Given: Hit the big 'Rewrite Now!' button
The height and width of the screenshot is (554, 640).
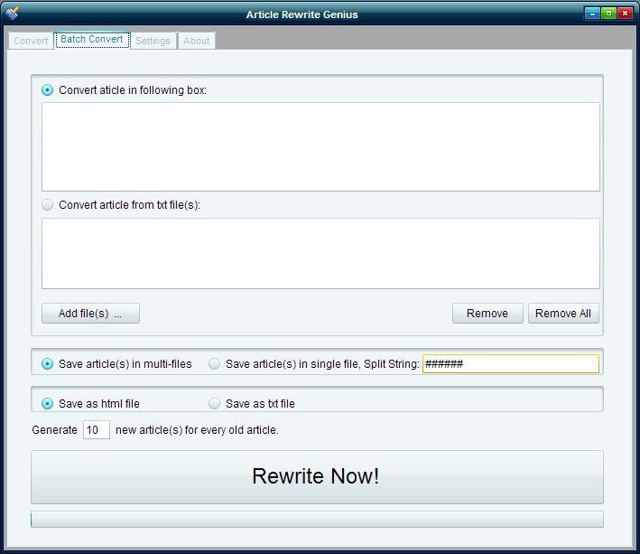Looking at the screenshot, I should coord(317,477).
